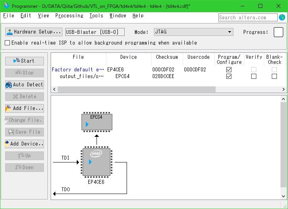Click the Usercode column header
This screenshot has width=288, height=209.
click(199, 57)
